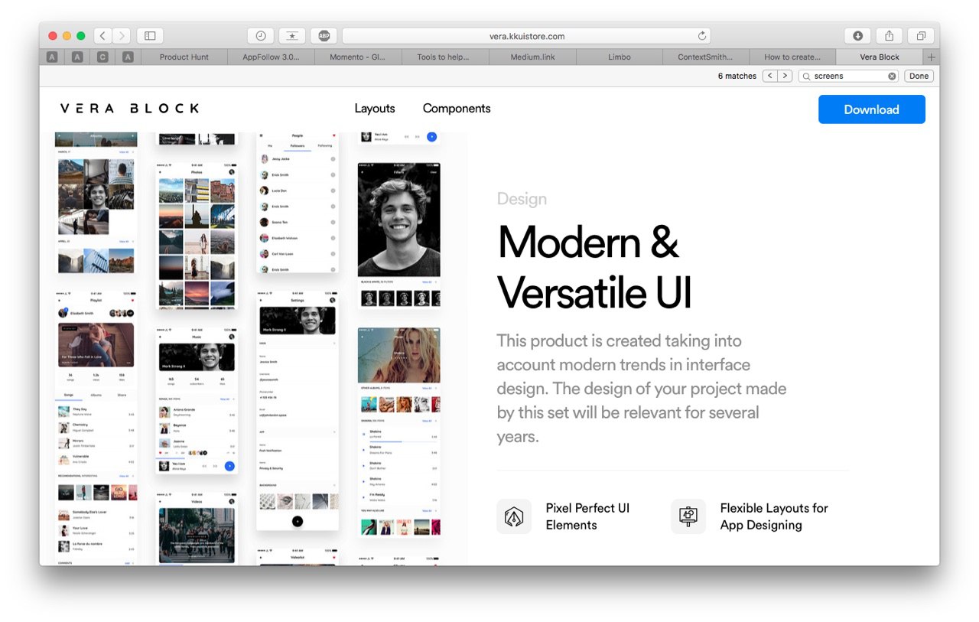This screenshot has height=622, width=979.
Task: Open the ABP Adblock Plus extension
Action: click(x=324, y=36)
